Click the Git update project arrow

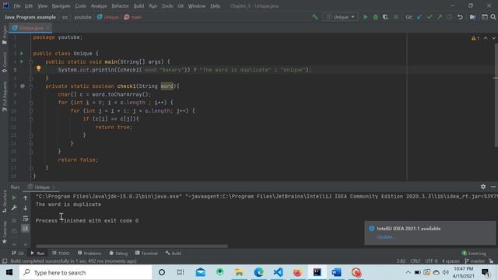(x=419, y=17)
